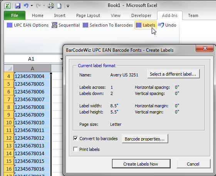Image resolution: width=216 pixels, height=176 pixels.
Task: Switch to the Page Layout tab
Action: click(88, 15)
